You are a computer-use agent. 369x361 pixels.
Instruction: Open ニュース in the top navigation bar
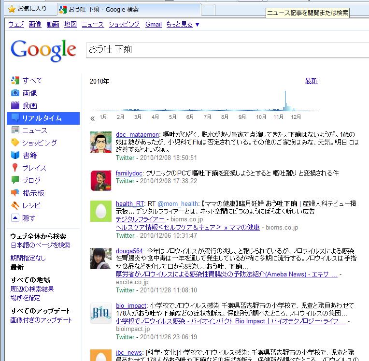click(x=93, y=24)
